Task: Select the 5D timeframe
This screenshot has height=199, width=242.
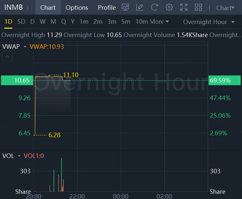Action: (21, 22)
